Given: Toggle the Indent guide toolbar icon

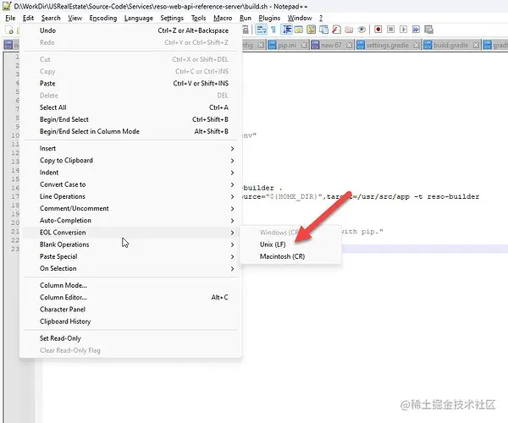Looking at the screenshot, I should [x=287, y=30].
